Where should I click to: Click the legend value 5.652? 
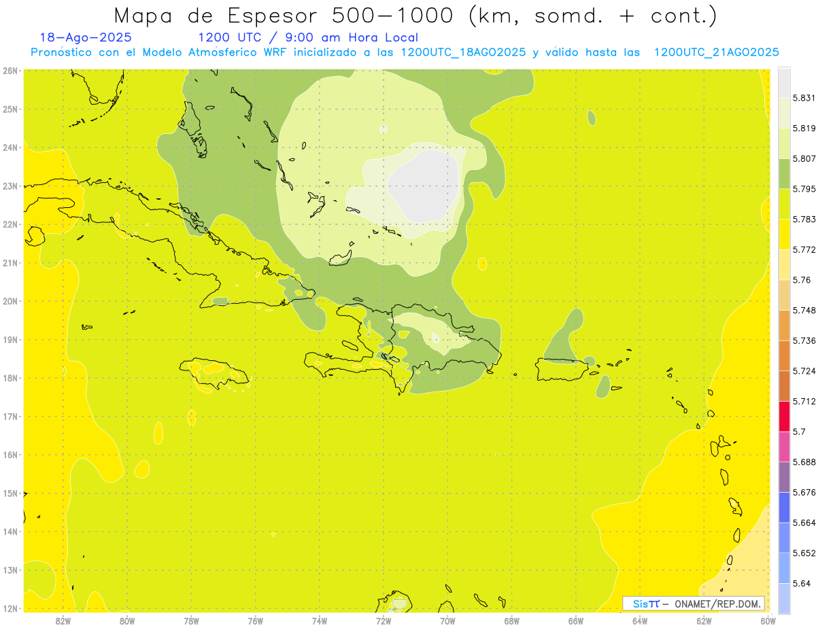click(804, 553)
